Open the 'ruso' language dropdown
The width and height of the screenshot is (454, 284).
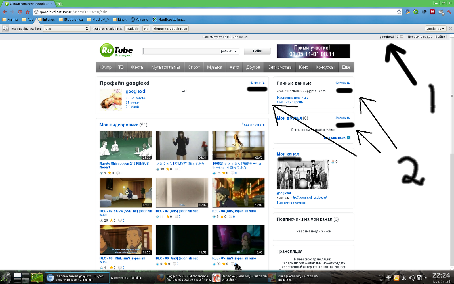click(66, 28)
